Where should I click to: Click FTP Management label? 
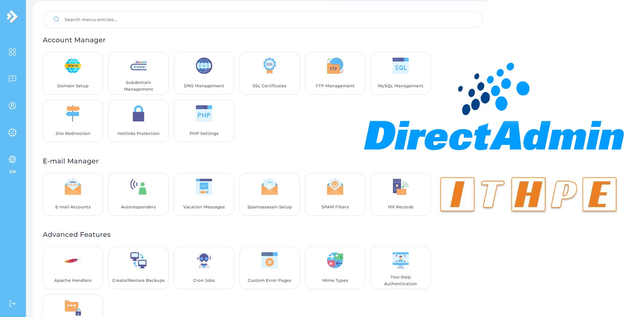(x=335, y=86)
